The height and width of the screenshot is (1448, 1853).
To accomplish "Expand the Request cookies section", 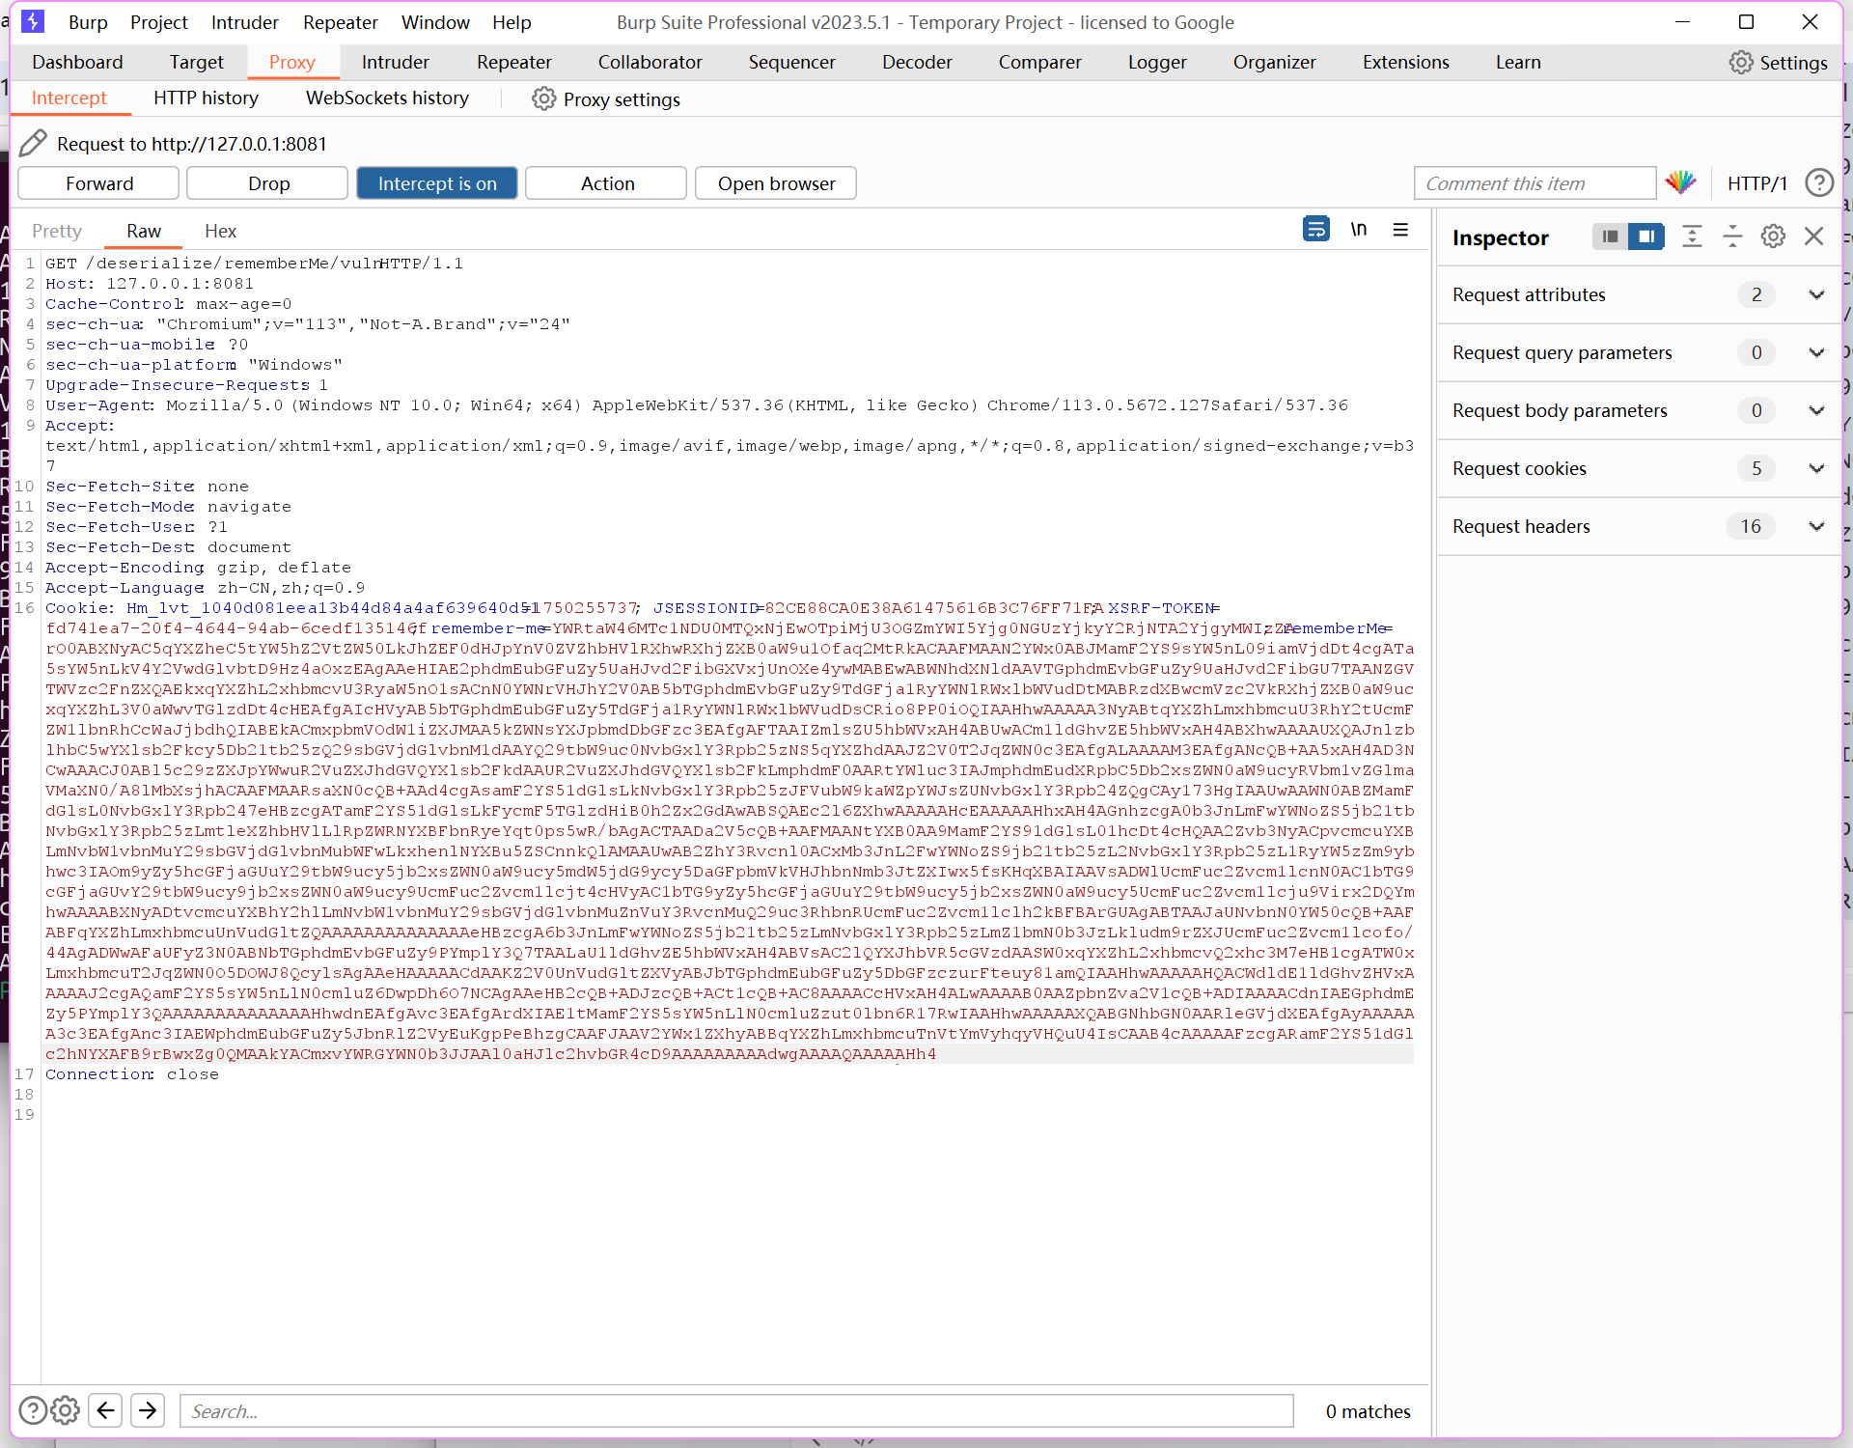I will 1816,468.
